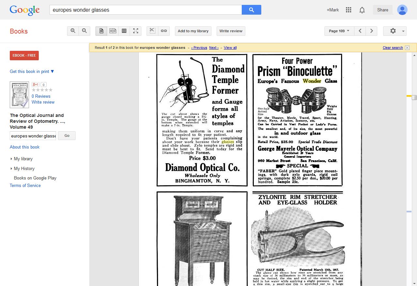This screenshot has height=286, width=417.
Task: Click the Write review toolbar button
Action: (231, 31)
